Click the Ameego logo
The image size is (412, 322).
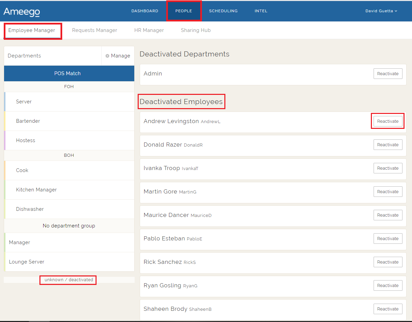click(21, 12)
